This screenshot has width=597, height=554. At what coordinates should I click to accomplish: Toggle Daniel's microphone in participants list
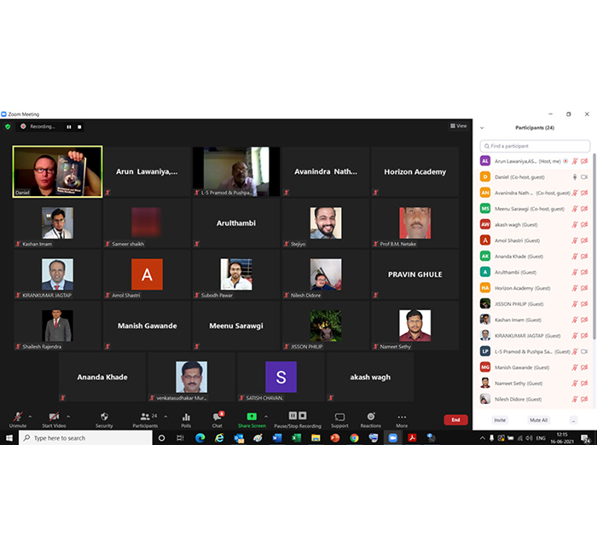click(575, 176)
